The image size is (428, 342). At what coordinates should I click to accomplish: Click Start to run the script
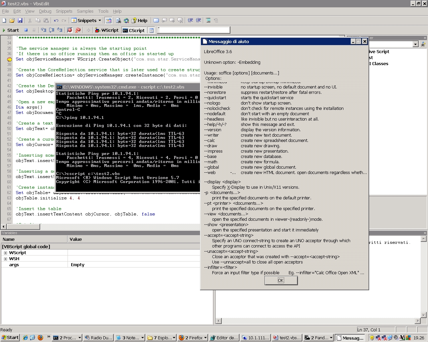point(11,30)
